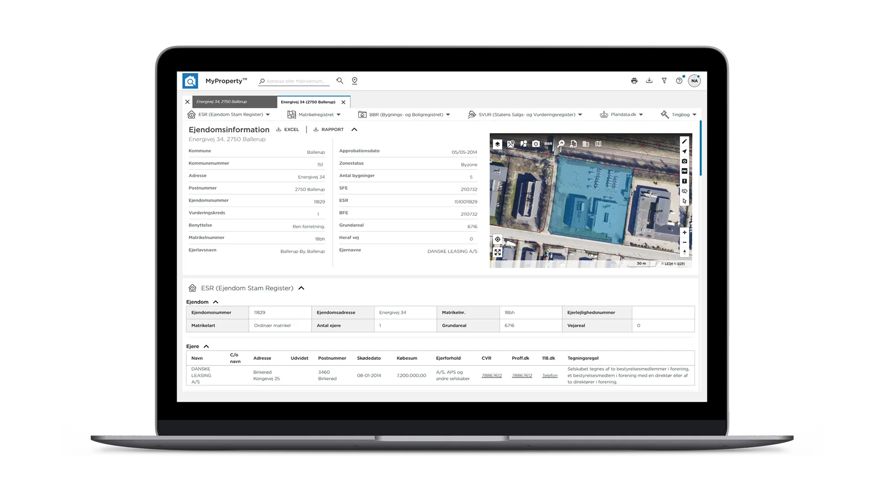
Task: Select the street map pin tool
Action: [x=511, y=143]
